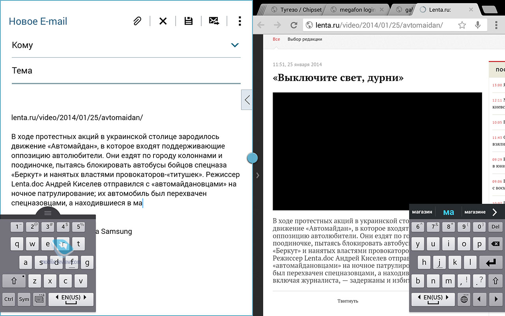Grab the blue split-screen divider handle
Image resolution: width=505 pixels, height=316 pixels.
[x=252, y=158]
